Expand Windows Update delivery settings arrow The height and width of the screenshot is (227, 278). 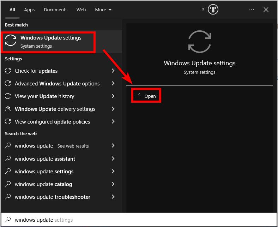113,109
